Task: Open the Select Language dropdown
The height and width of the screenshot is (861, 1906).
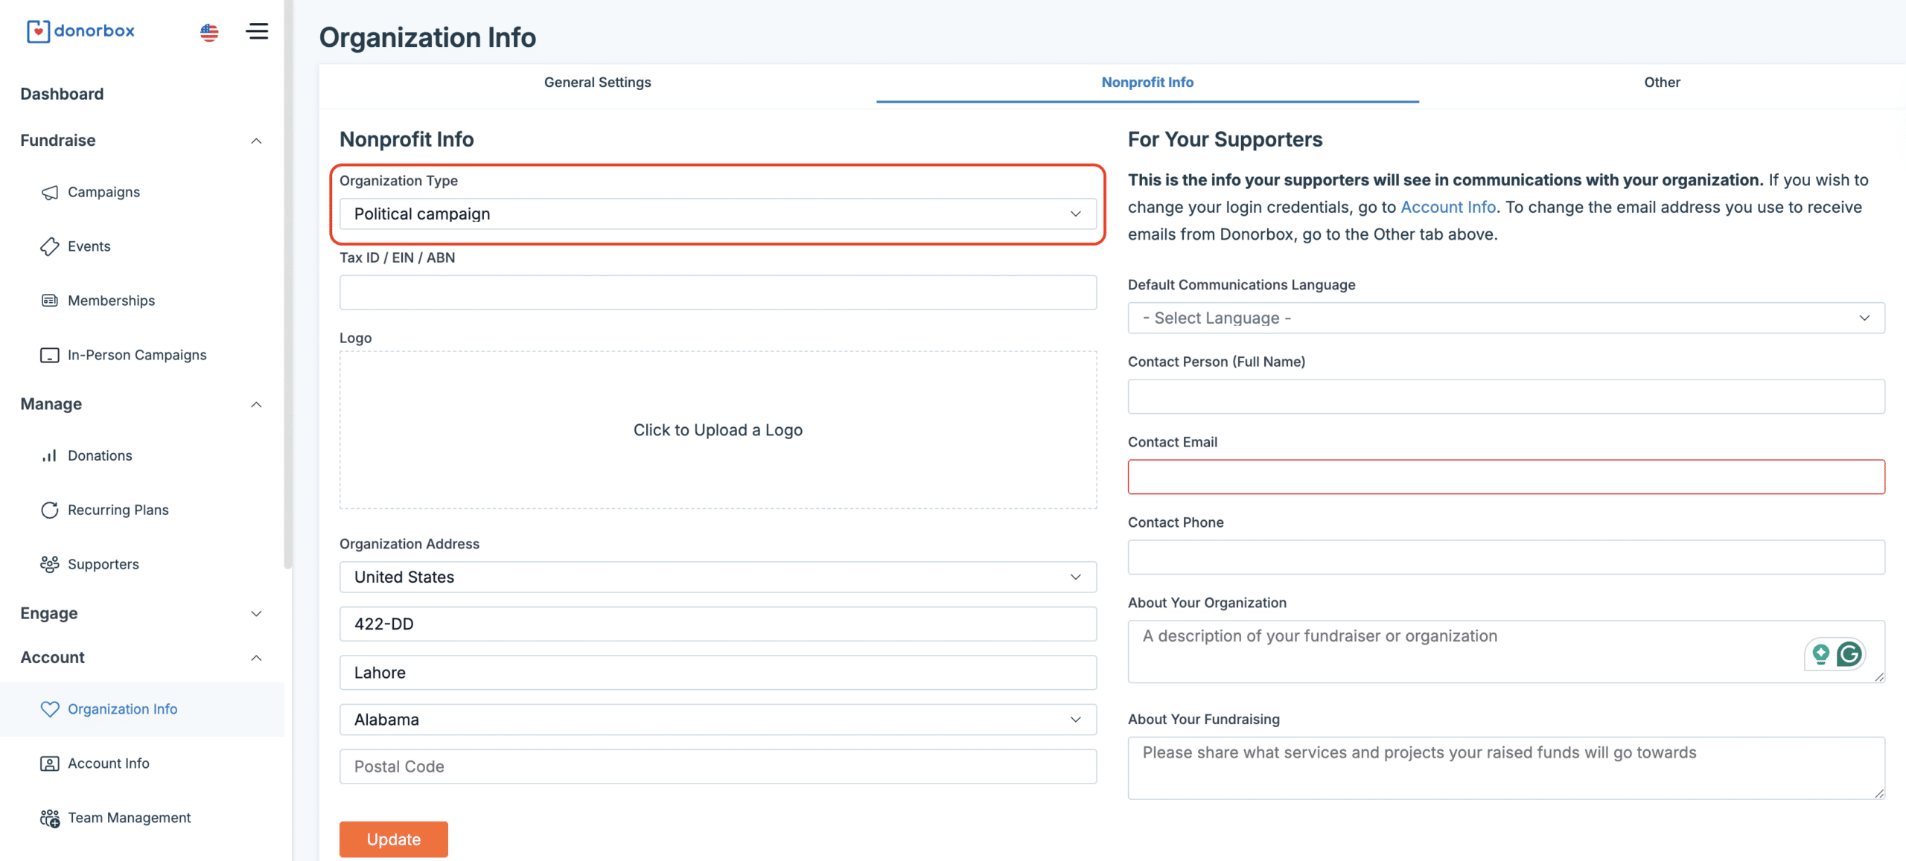Action: point(1505,319)
